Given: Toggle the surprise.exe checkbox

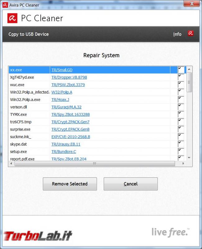Looking at the screenshot, I should pos(181,129).
